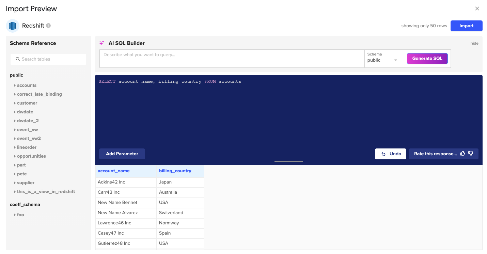
Task: Click the AI SQL Builder sparkle icon
Action: (101, 43)
